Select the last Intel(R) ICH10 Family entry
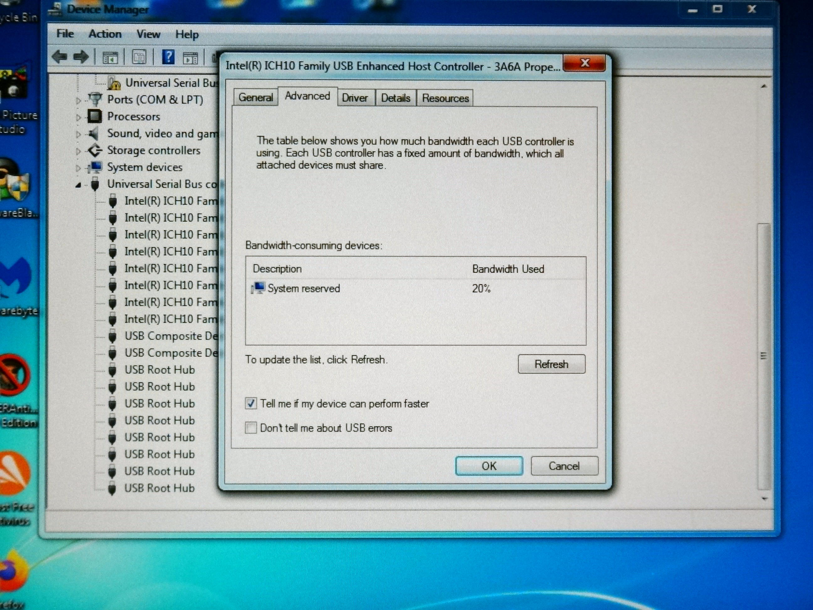Viewport: 813px width, 610px height. [171, 319]
